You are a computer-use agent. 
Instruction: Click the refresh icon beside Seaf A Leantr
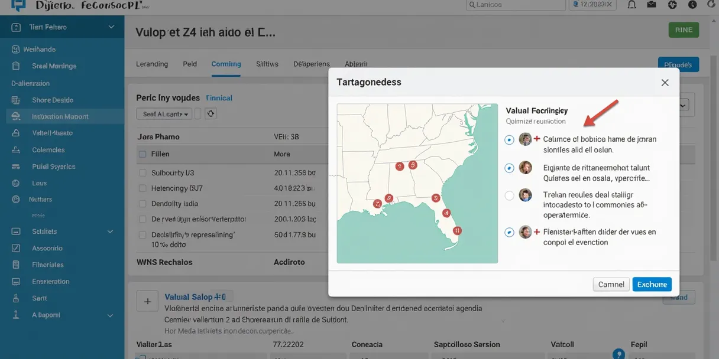(210, 113)
